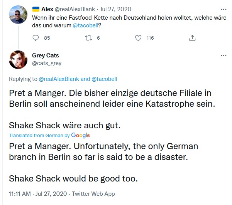The height and width of the screenshot is (205, 232).
Task: Click the Translated from German label
Action: click(x=36, y=135)
